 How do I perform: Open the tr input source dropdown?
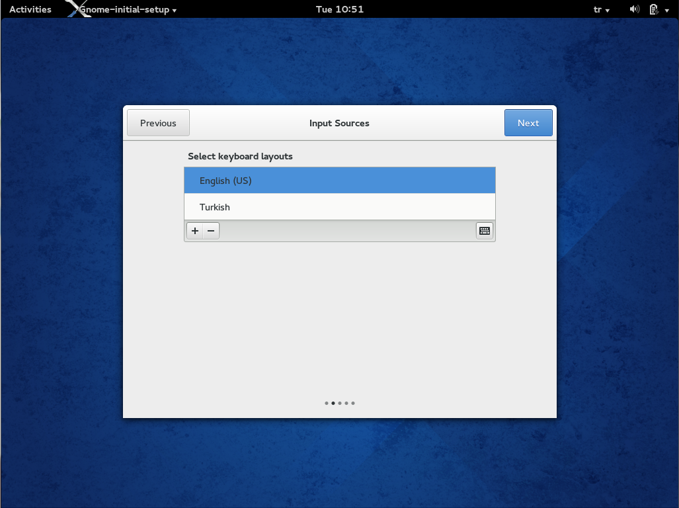point(602,9)
